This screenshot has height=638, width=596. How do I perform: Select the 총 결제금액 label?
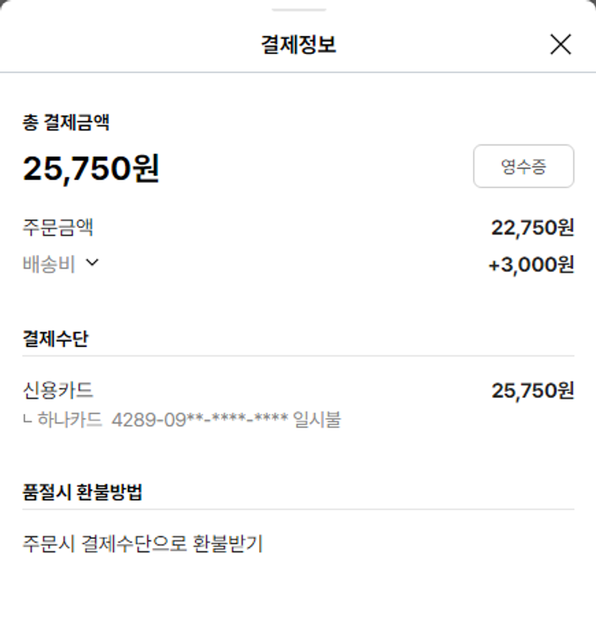pyautogui.click(x=66, y=122)
